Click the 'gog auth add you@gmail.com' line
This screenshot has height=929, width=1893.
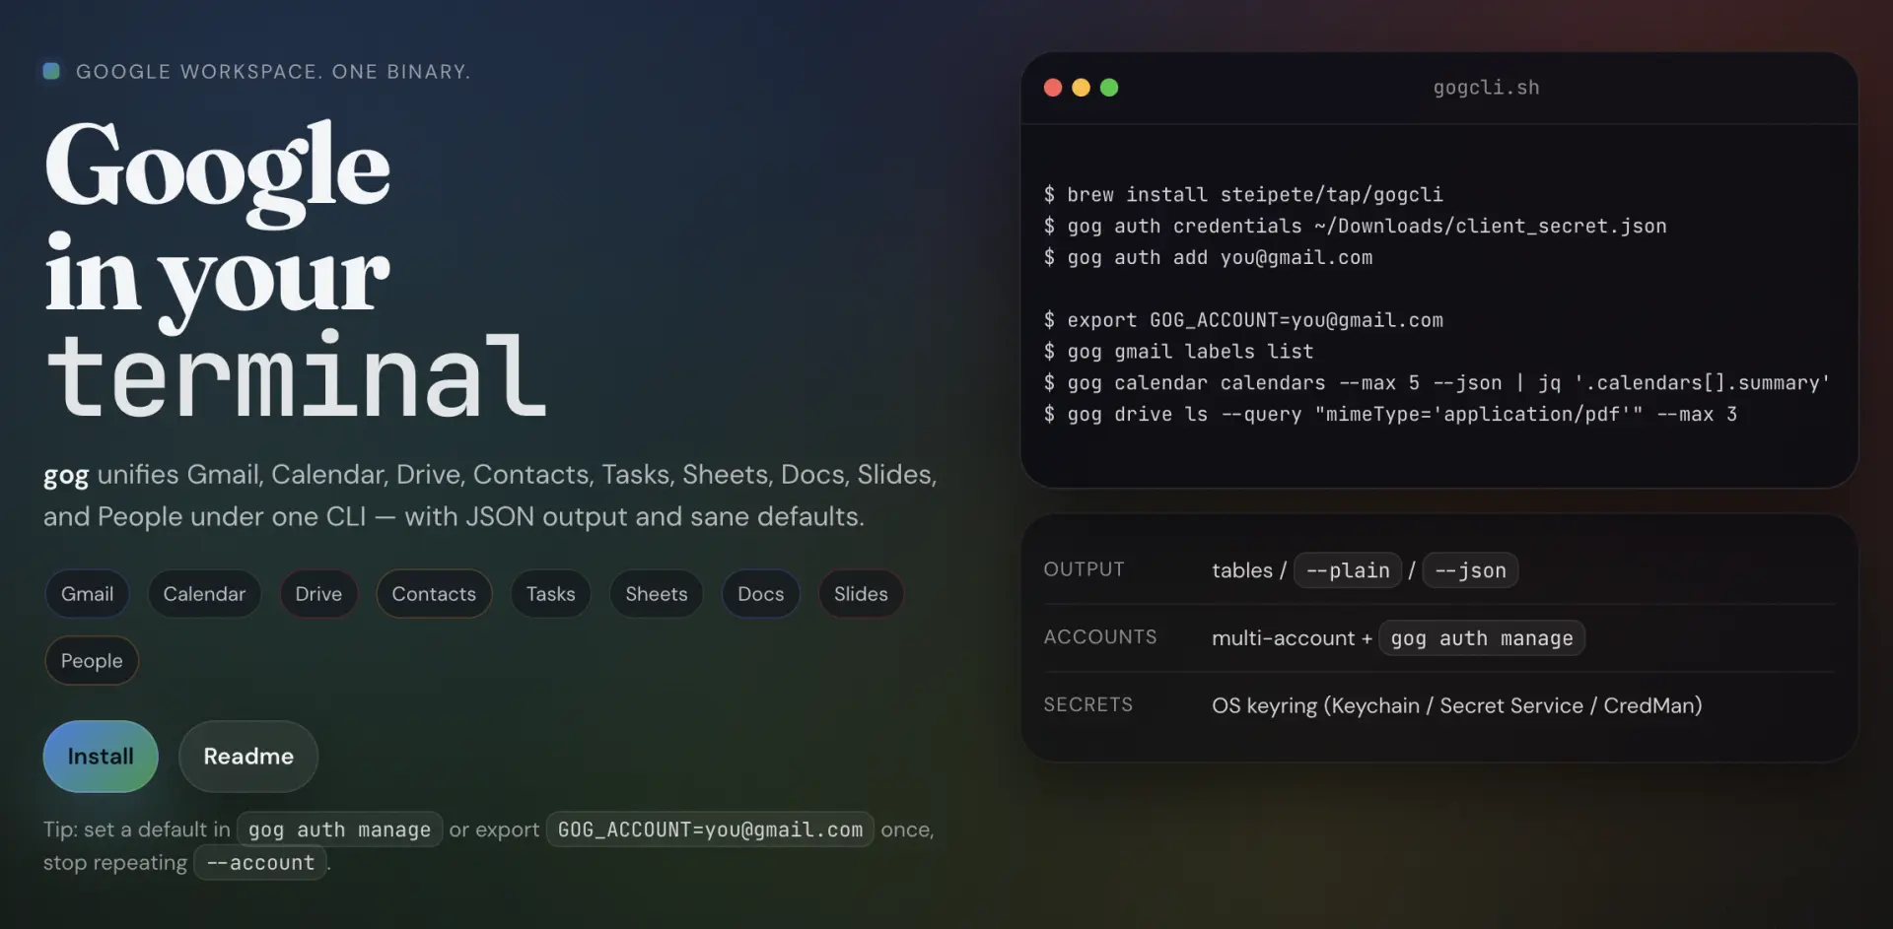click(x=1208, y=258)
